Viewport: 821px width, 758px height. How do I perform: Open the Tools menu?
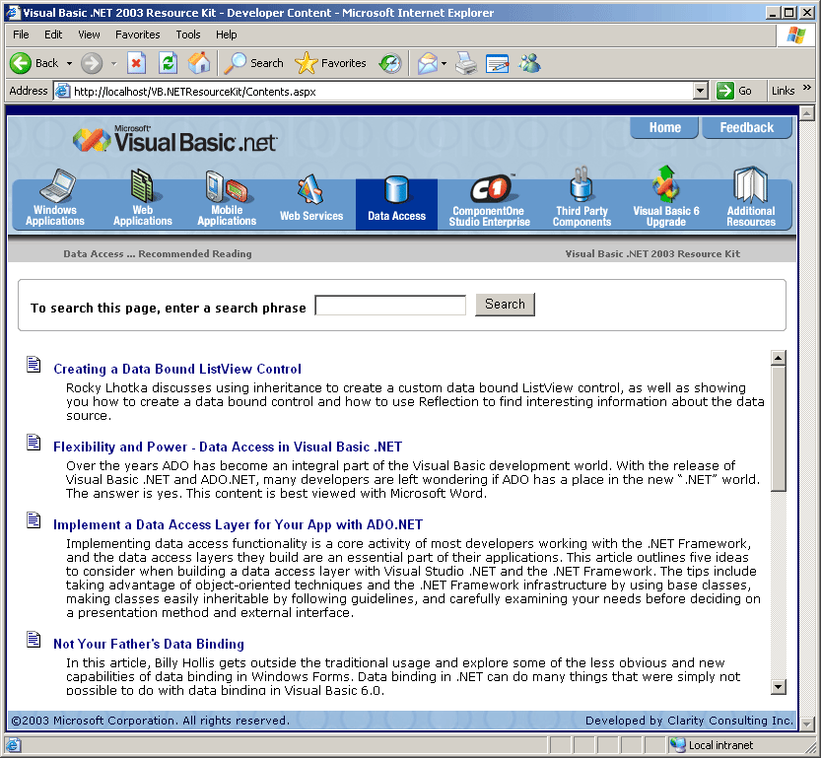(x=188, y=34)
